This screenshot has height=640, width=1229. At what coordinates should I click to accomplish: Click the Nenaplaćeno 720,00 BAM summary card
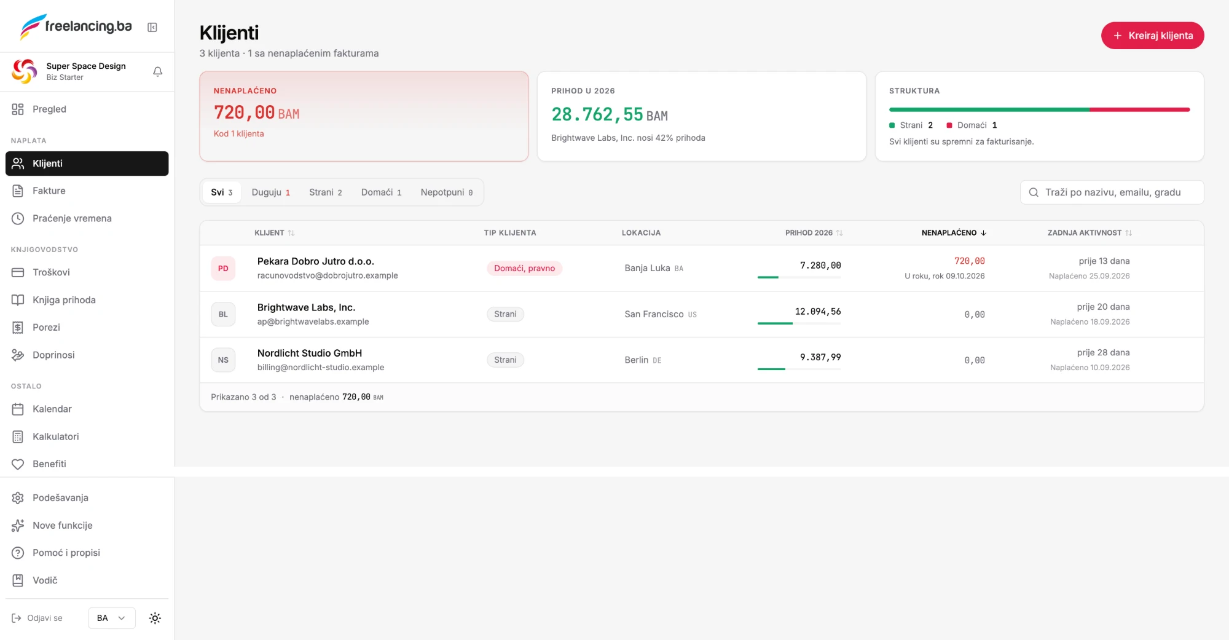pyautogui.click(x=364, y=116)
